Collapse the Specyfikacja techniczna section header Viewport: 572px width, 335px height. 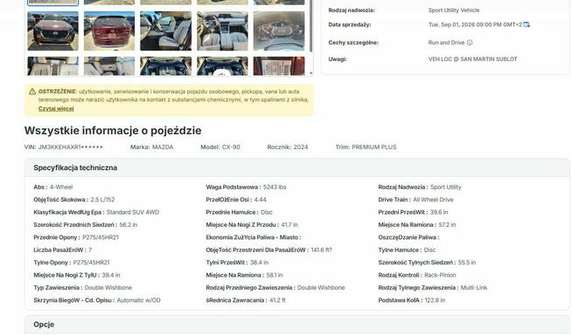click(x=297, y=167)
